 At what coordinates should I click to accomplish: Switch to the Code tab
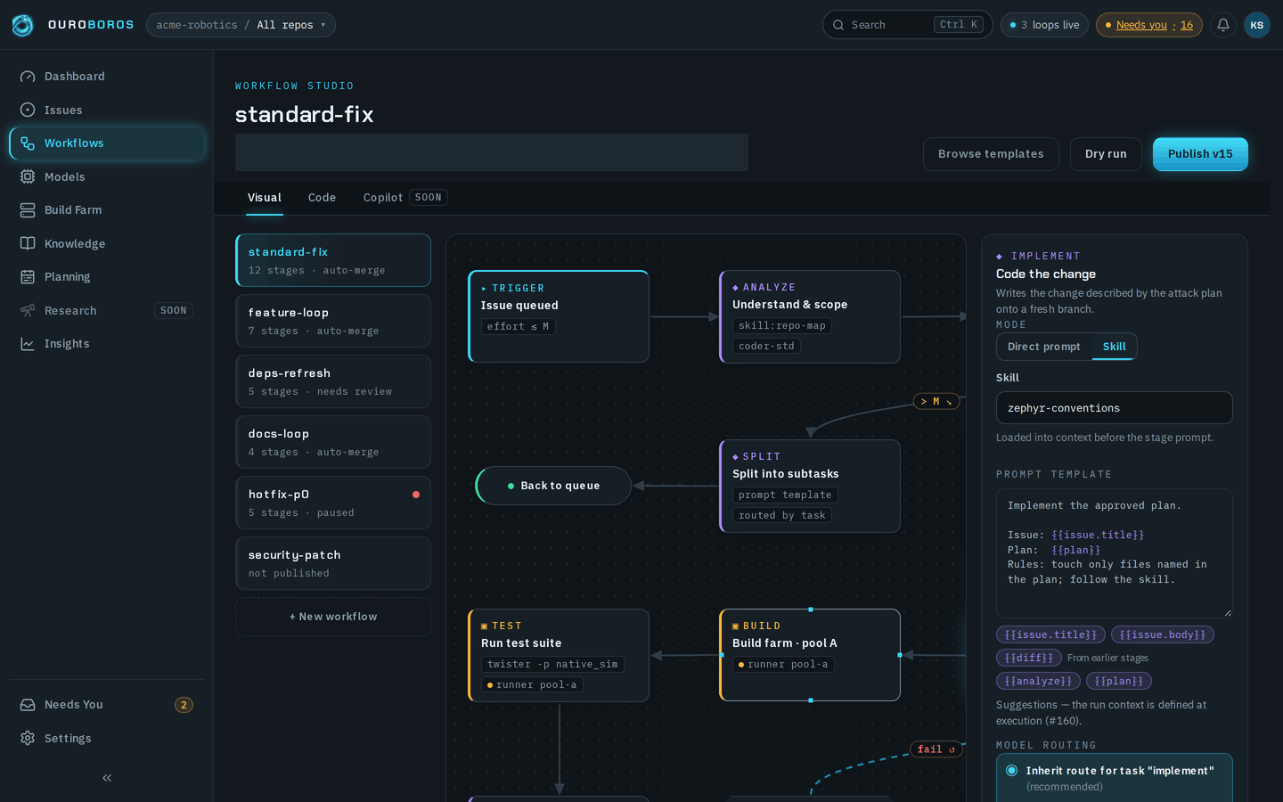(322, 198)
